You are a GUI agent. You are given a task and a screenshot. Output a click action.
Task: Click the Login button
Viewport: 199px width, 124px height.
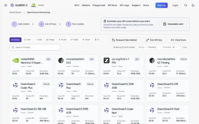(x=175, y=5)
